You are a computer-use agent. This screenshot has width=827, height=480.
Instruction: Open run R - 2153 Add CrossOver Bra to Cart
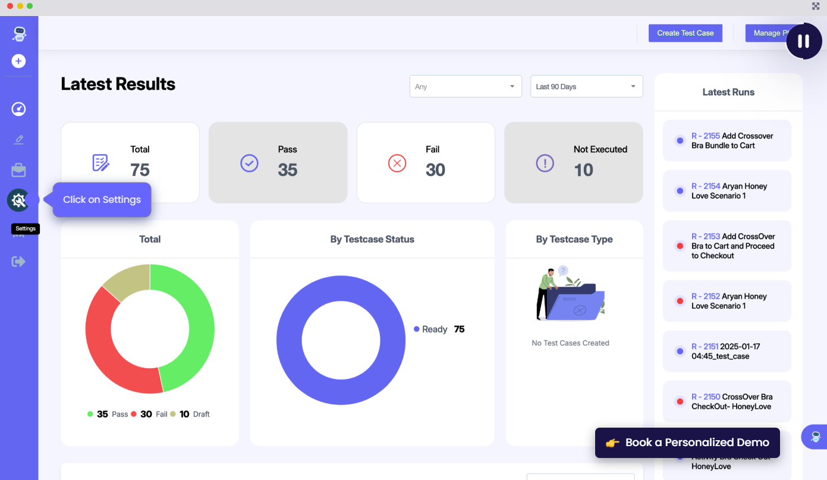727,246
